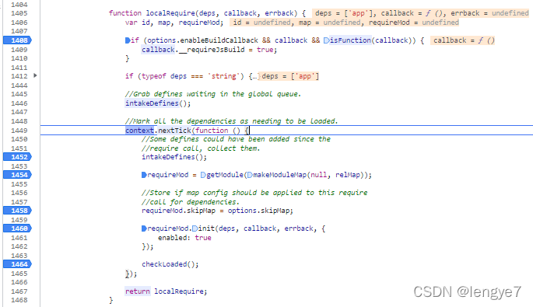
Task: Click the 'return' keyword on line 1467
Action: click(137, 291)
